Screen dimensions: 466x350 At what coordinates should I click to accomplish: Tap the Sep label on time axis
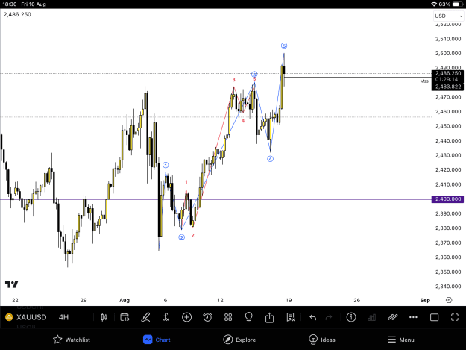pos(425,300)
